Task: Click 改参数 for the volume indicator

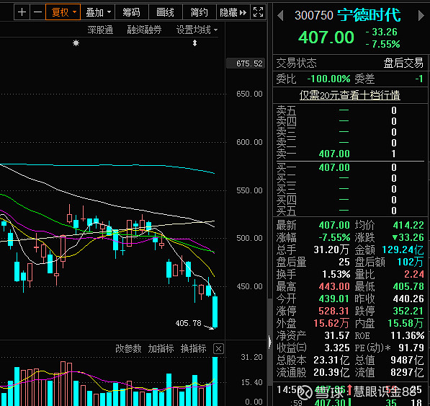Action: pos(128,348)
